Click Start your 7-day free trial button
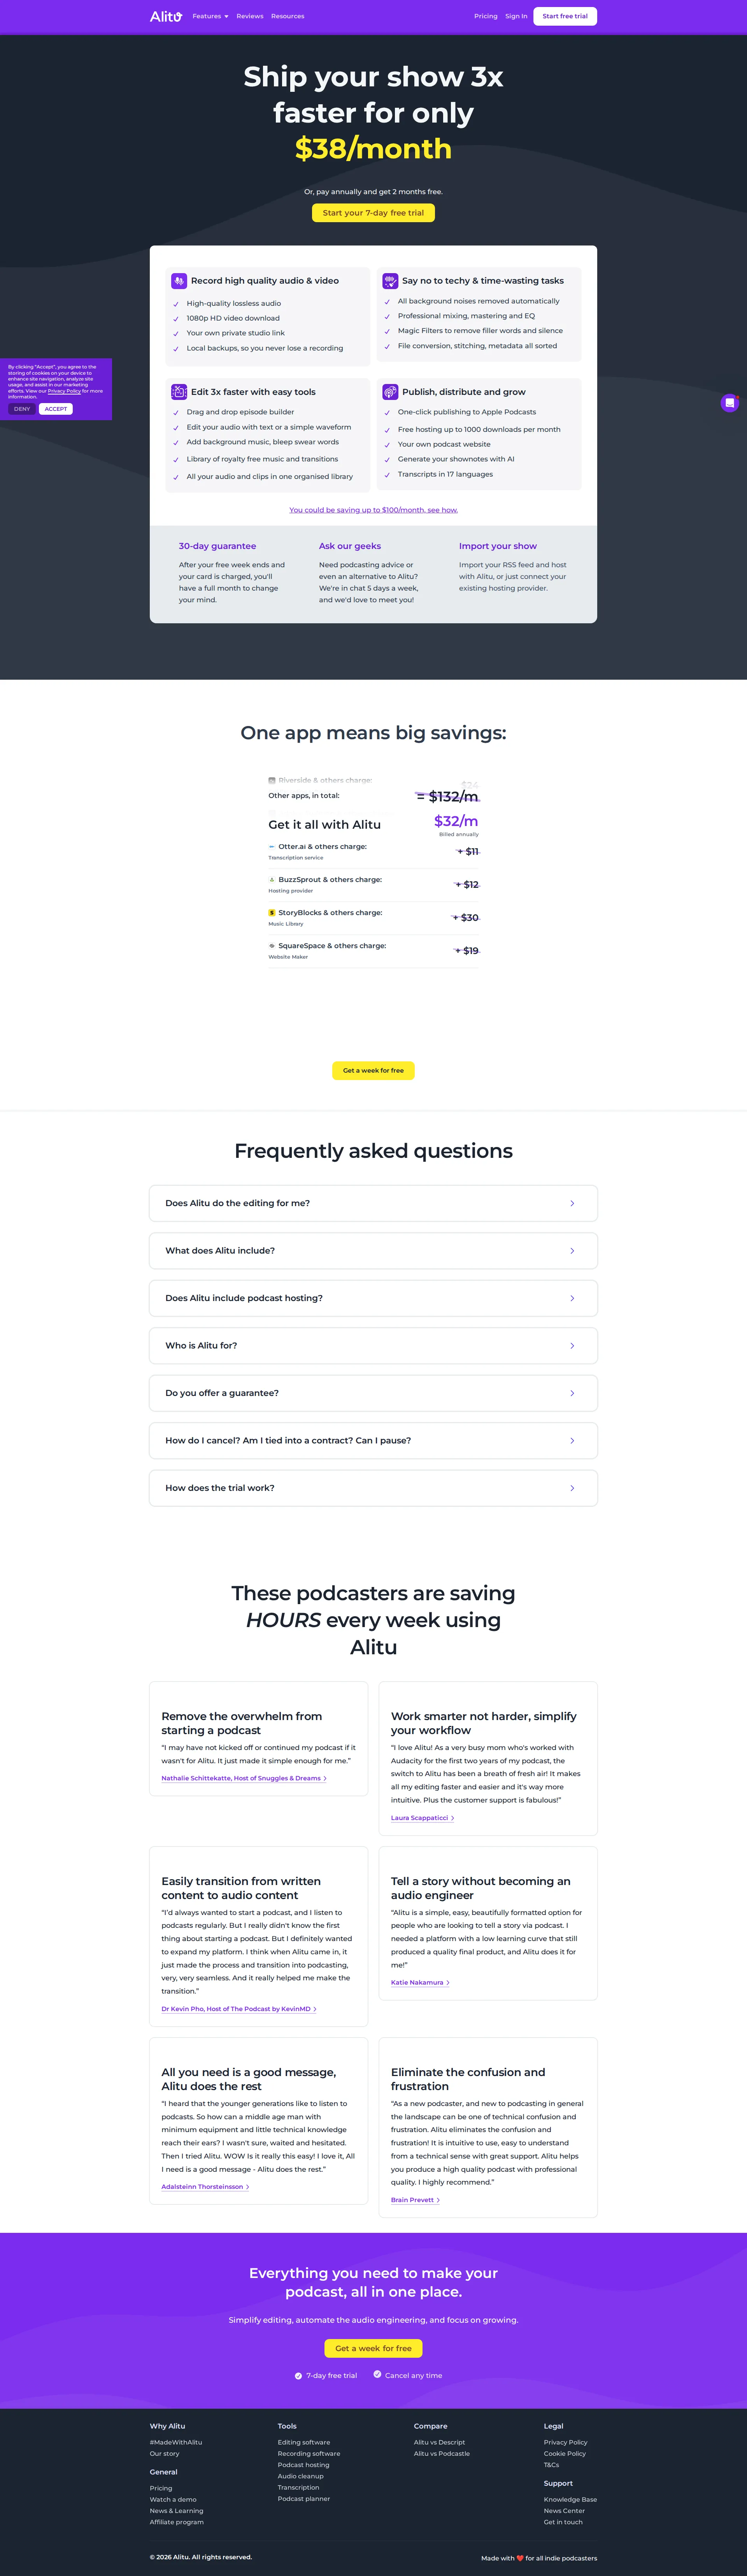 tap(373, 212)
